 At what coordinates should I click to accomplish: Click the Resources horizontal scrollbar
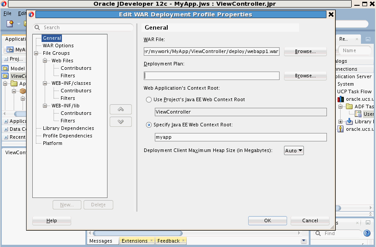[x=338, y=208]
